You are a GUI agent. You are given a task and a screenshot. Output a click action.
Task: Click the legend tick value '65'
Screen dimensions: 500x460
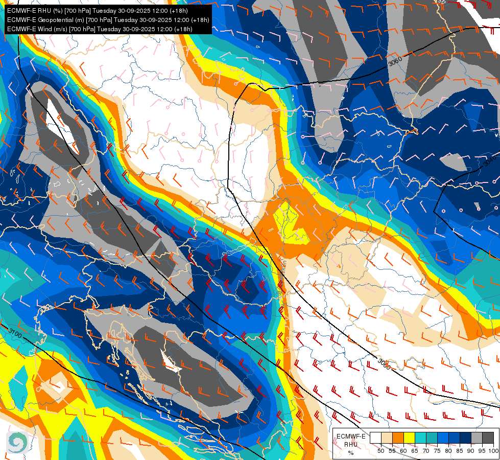tap(415, 451)
